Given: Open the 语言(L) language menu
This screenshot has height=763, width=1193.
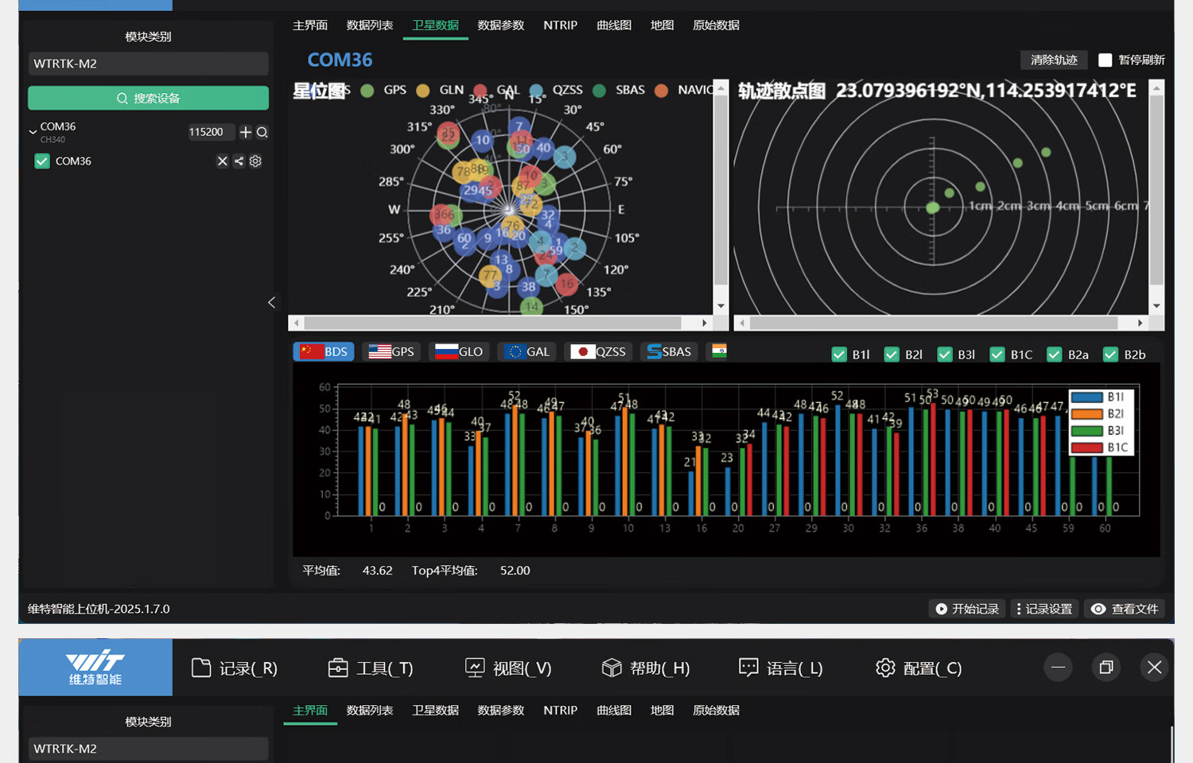Looking at the screenshot, I should click(780, 668).
